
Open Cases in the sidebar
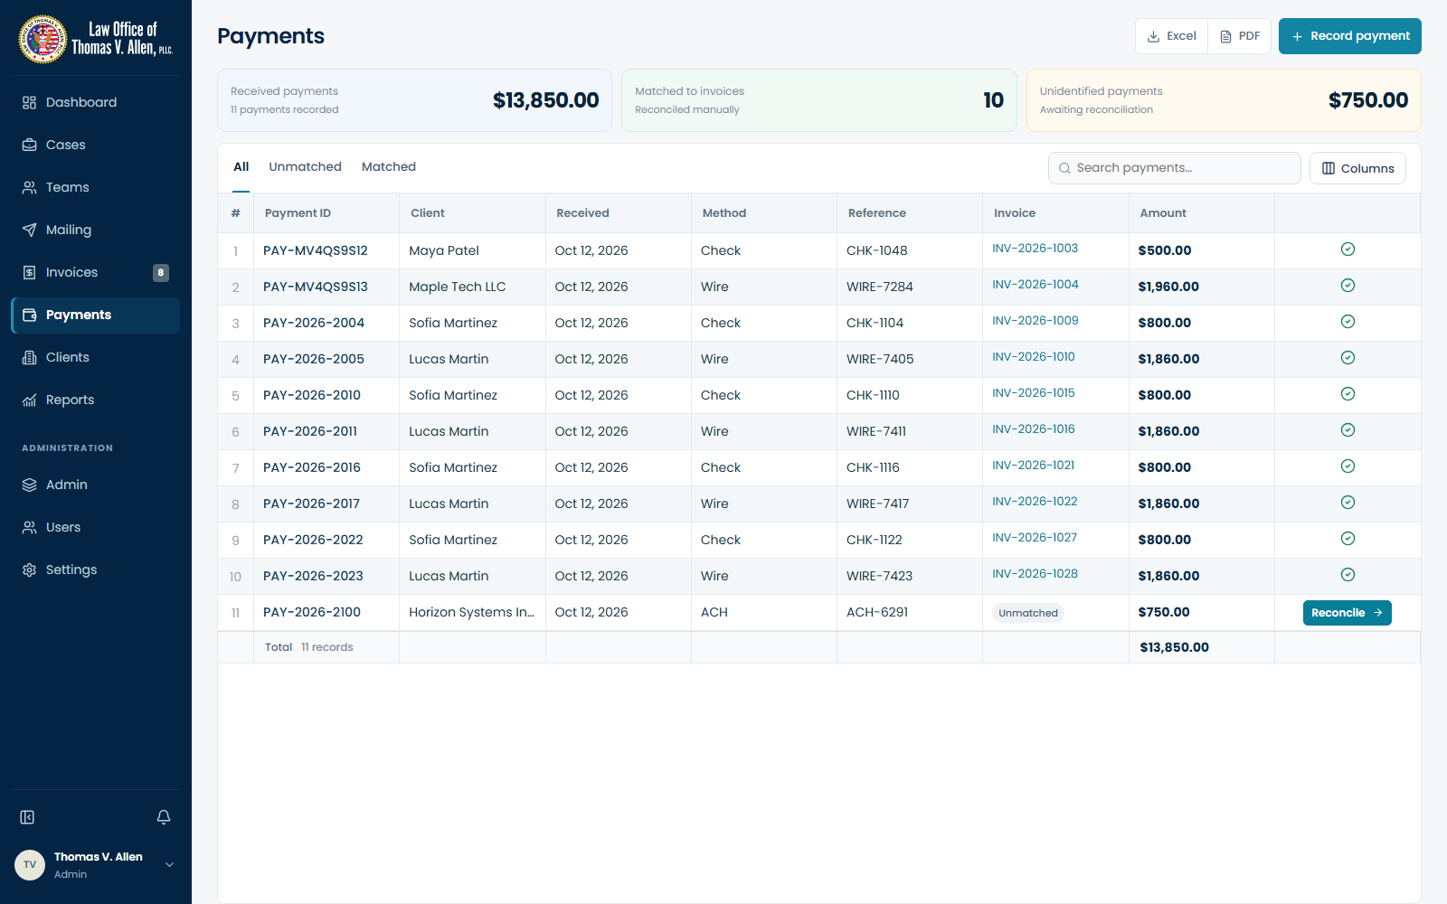tap(95, 145)
